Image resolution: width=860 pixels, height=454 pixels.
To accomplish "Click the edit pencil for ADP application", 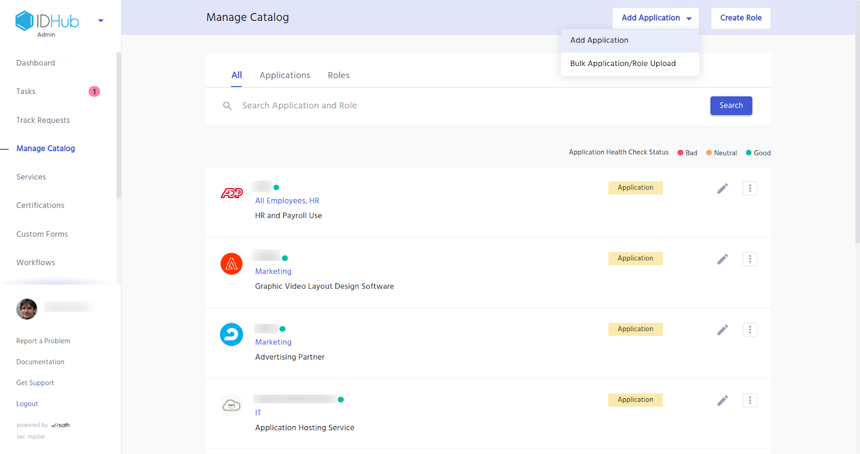I will pyautogui.click(x=722, y=188).
